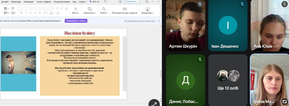
Task: Click picture-in-picture icon on Ірина's tile
Action: point(284,101)
